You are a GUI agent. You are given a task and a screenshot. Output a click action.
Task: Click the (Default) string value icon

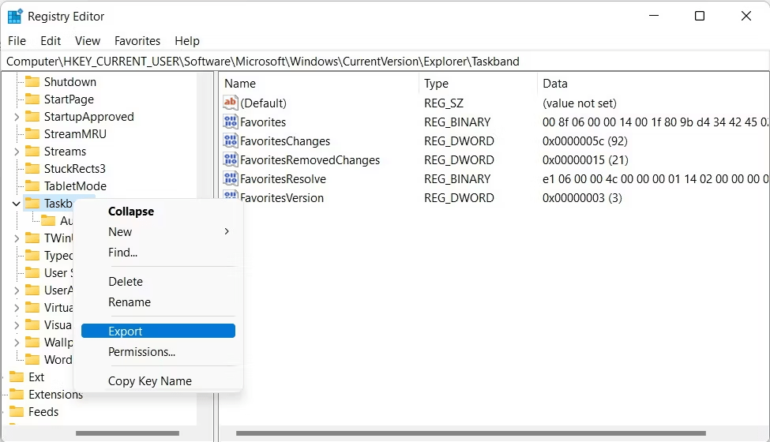tap(230, 103)
